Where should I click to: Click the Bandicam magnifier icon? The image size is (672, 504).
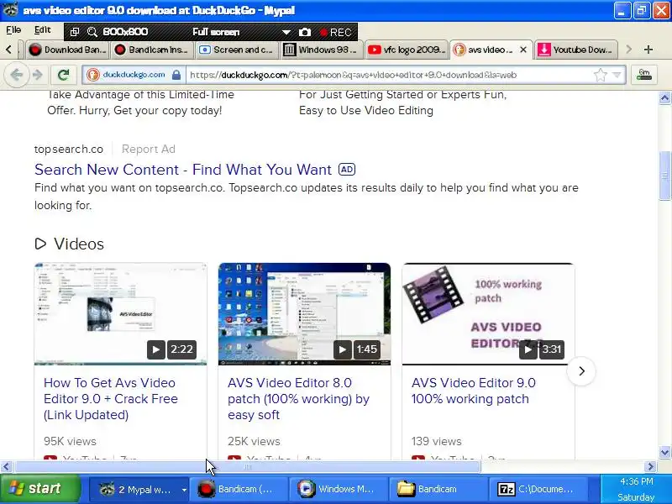coord(92,32)
